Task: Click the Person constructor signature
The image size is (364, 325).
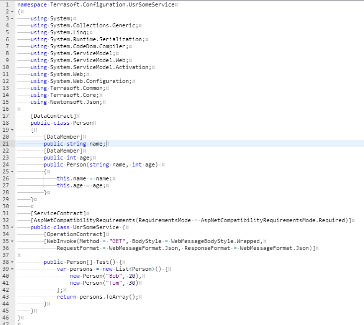Action: pyautogui.click(x=101, y=164)
